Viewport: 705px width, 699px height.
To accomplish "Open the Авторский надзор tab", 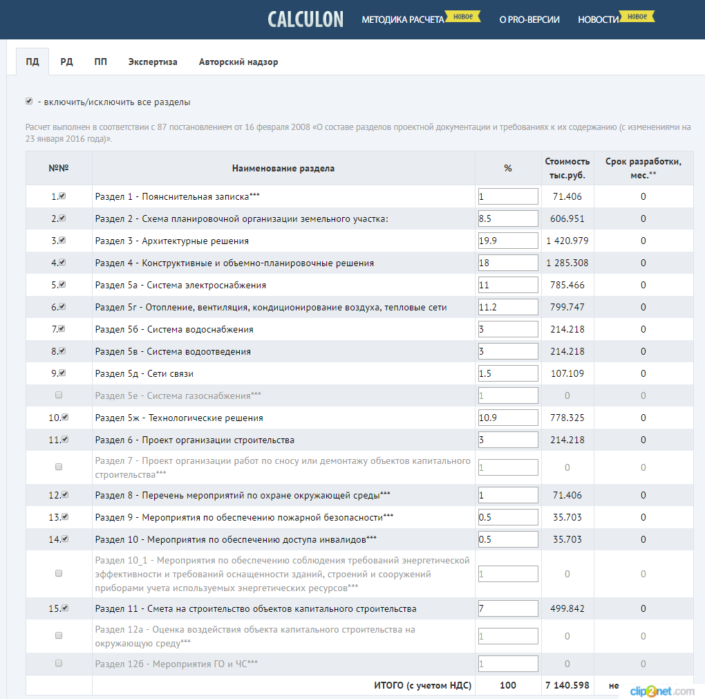I will pos(238,62).
